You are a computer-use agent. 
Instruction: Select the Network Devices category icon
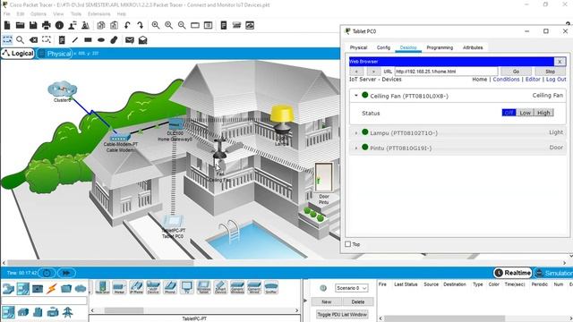pyautogui.click(x=8, y=288)
